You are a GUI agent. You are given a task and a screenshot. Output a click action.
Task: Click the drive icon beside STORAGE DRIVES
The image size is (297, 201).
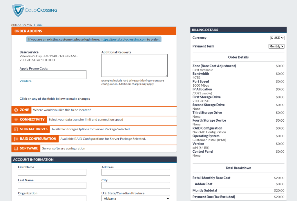16,129
